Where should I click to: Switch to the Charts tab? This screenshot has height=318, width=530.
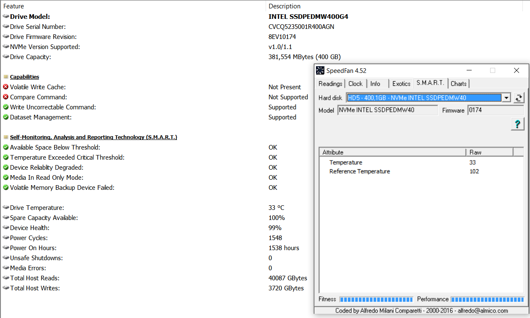458,84
